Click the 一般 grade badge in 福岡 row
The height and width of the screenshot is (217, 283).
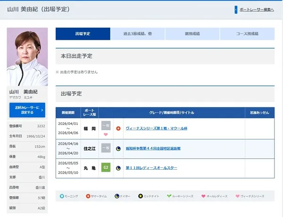tap(106, 125)
